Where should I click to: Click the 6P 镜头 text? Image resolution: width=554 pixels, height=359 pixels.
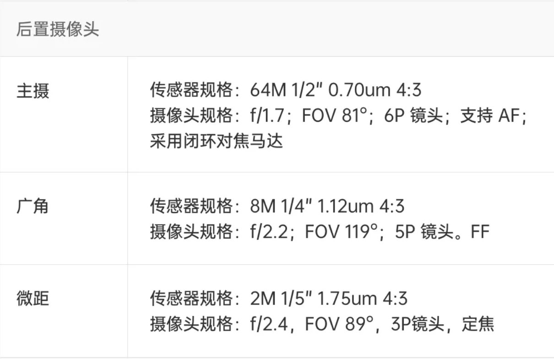coord(413,116)
